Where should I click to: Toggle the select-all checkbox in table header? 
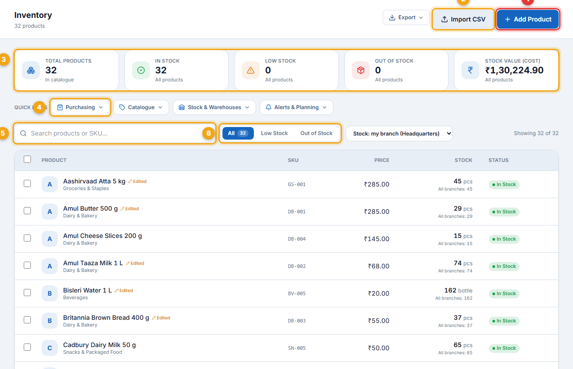click(x=27, y=159)
